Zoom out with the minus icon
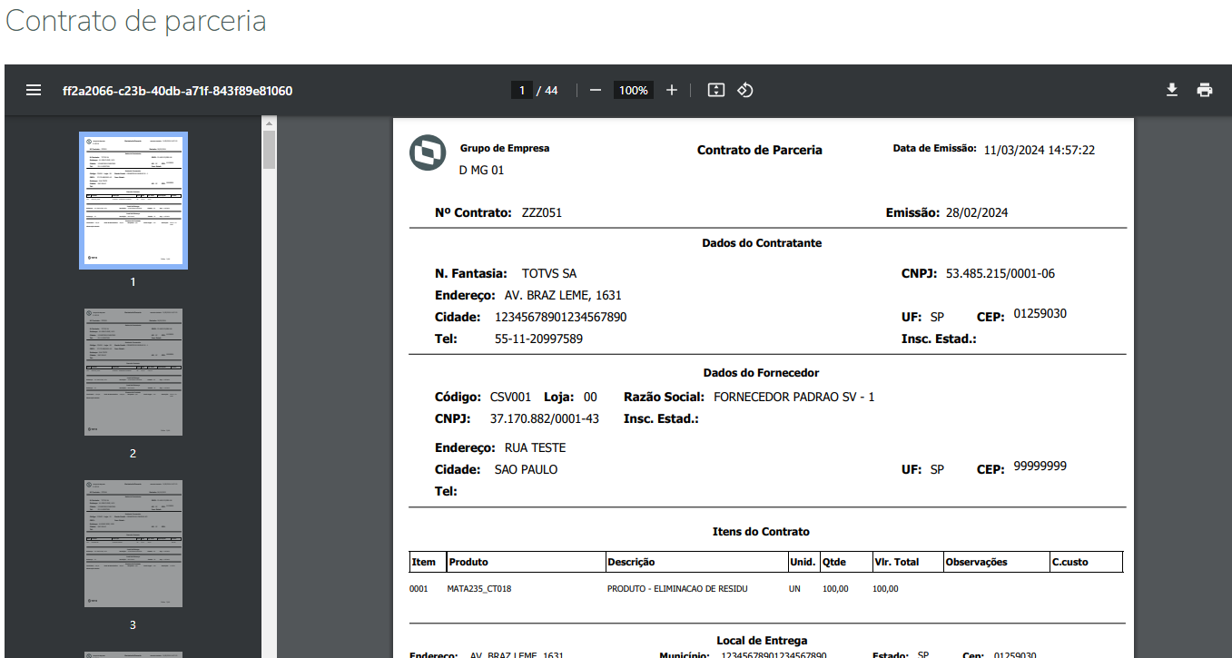Screen dimensions: 1232x658 click(x=596, y=90)
